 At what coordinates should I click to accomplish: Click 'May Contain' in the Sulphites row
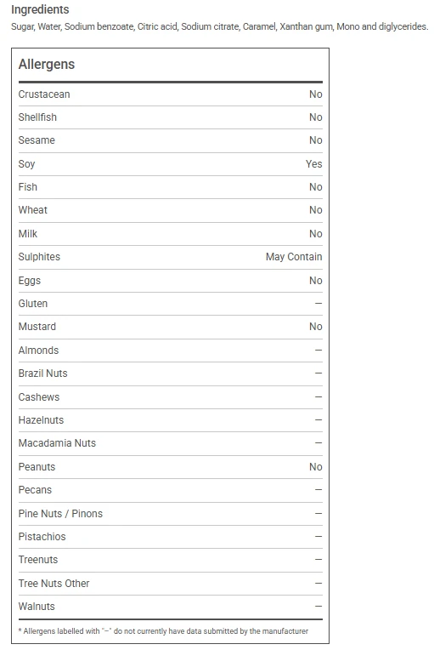(x=294, y=257)
